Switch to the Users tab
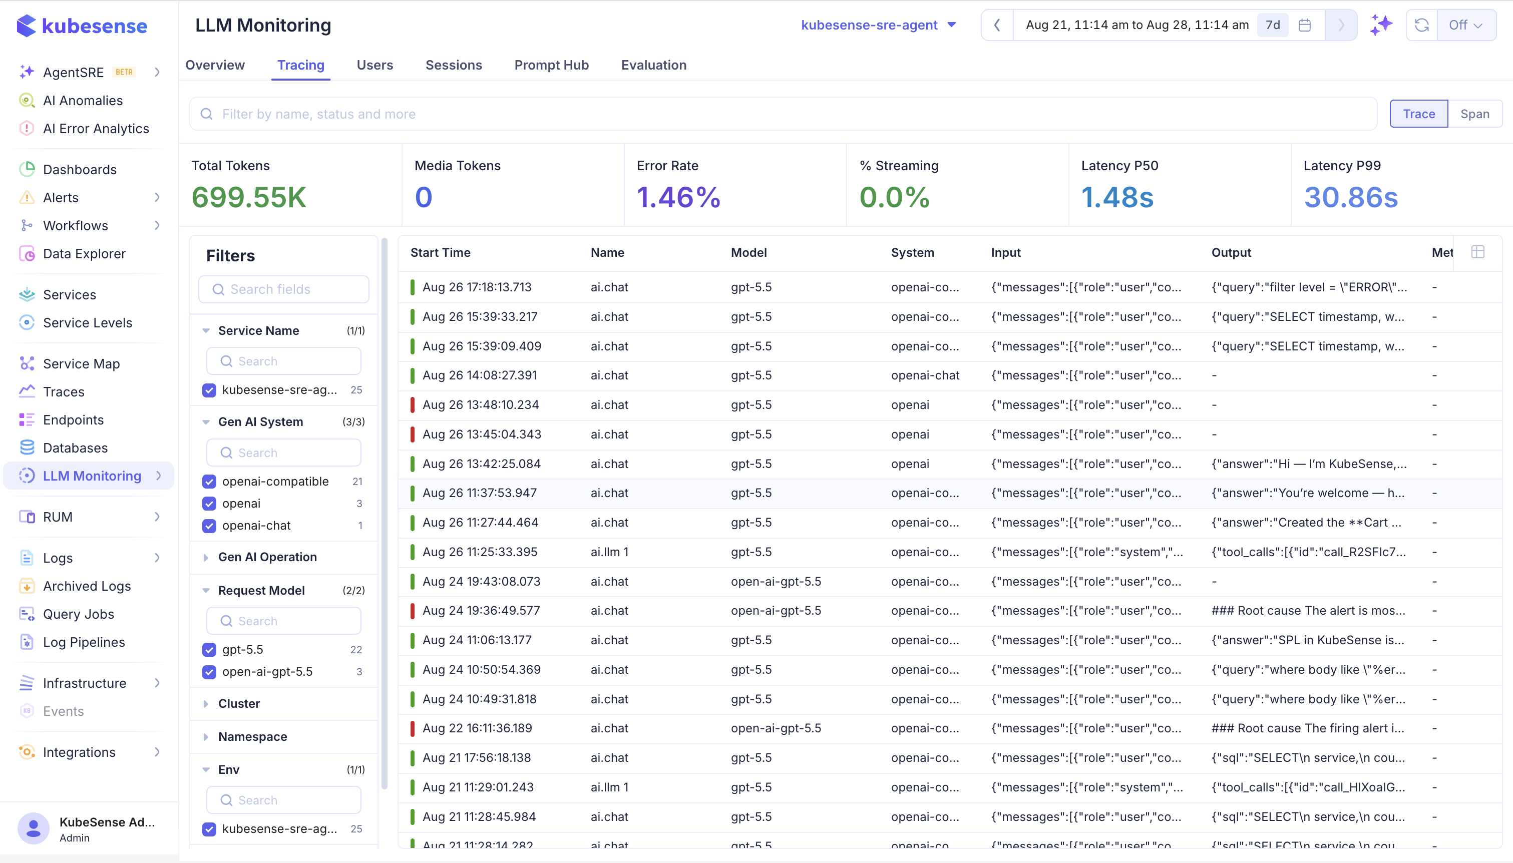Viewport: 1513px width, 863px height. point(374,65)
